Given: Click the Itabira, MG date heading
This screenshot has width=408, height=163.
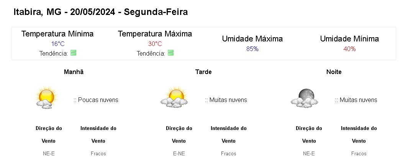Looking at the screenshot, I should (100, 12).
